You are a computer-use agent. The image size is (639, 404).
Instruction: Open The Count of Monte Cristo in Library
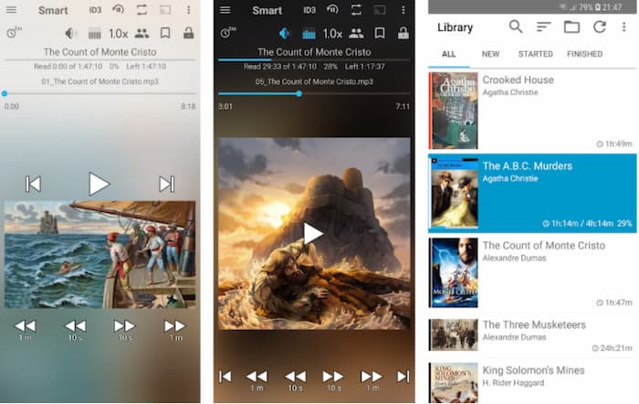532,272
